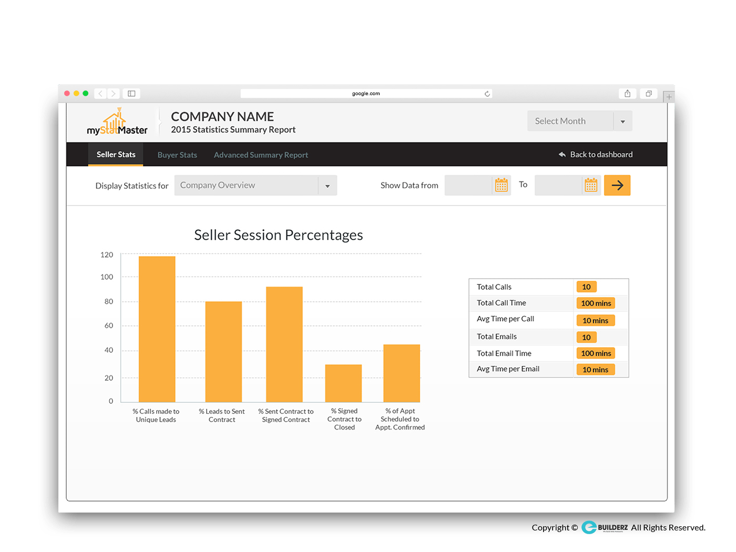The height and width of the screenshot is (552, 736).
Task: Click Total Emails value 10 badge
Action: coord(587,338)
